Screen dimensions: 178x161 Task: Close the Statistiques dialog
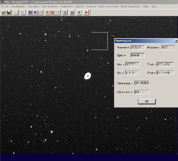click(176, 41)
